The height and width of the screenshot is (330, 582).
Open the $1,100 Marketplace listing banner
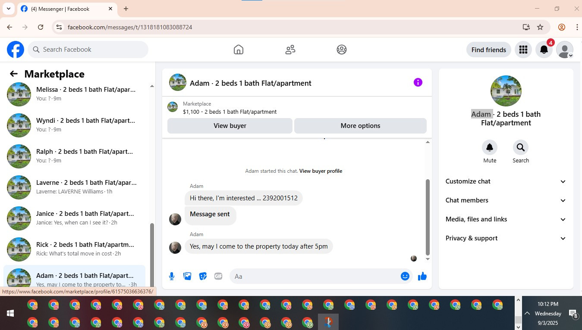(x=297, y=108)
